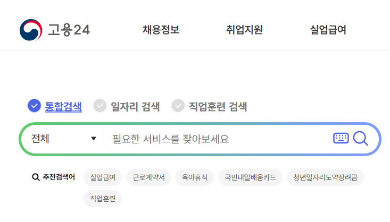The height and width of the screenshot is (222, 390).
Task: Select the 일자리 검색 radio option
Action: point(100,106)
